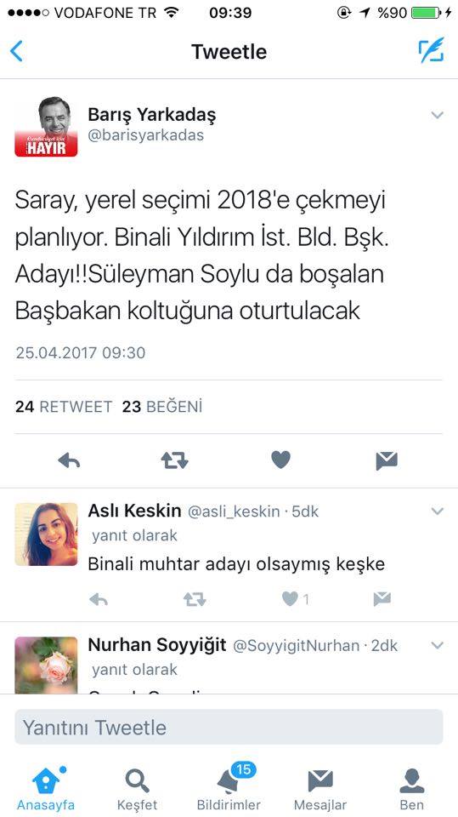This screenshot has width=458, height=817.
Task: Send Aslı Keskin's reply via direct message
Action: click(382, 600)
